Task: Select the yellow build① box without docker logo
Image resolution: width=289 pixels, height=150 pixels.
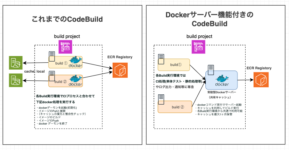Action: pos(174,65)
